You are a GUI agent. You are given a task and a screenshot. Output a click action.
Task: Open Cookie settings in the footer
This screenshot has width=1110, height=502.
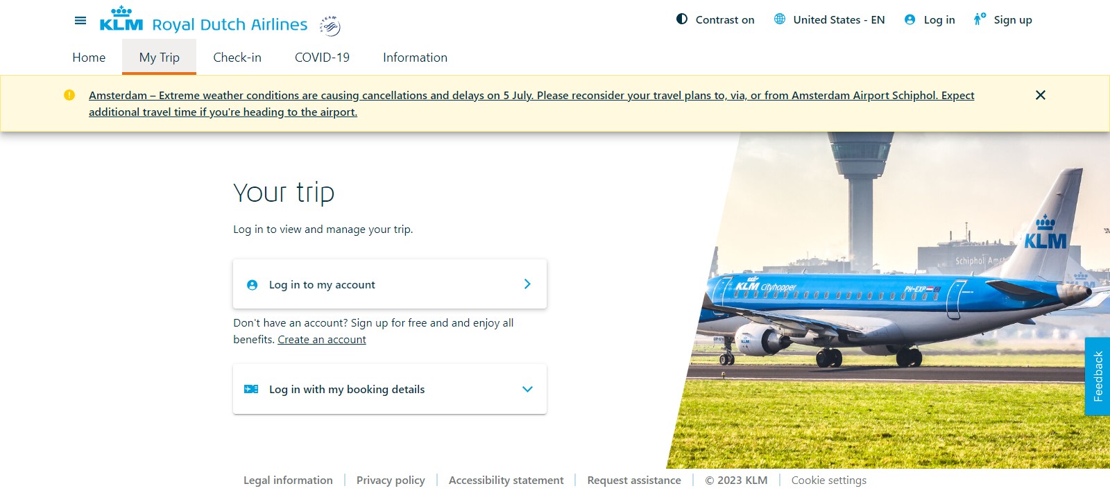tap(829, 481)
